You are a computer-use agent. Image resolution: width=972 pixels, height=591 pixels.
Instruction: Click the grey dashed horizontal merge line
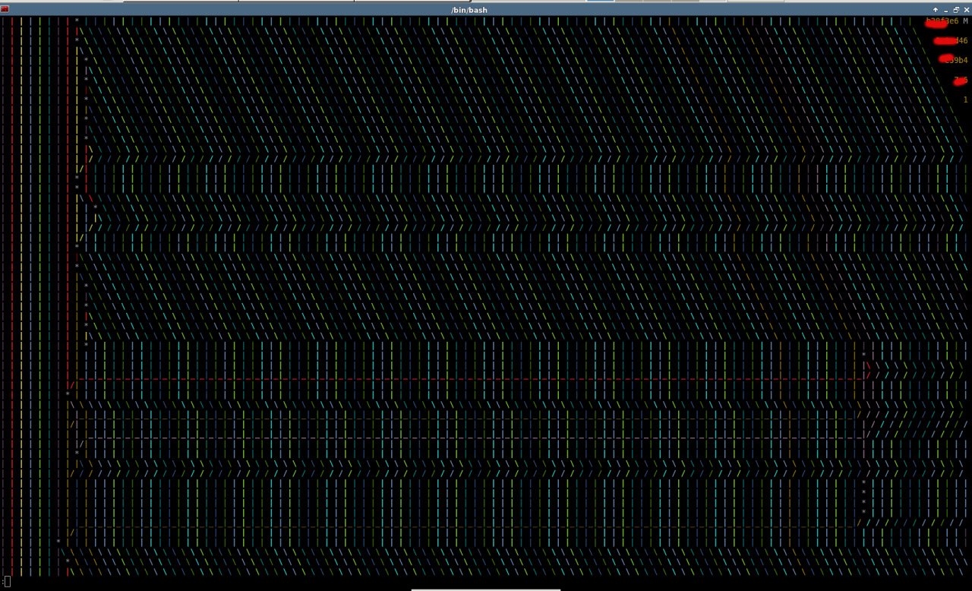pyautogui.click(x=471, y=438)
